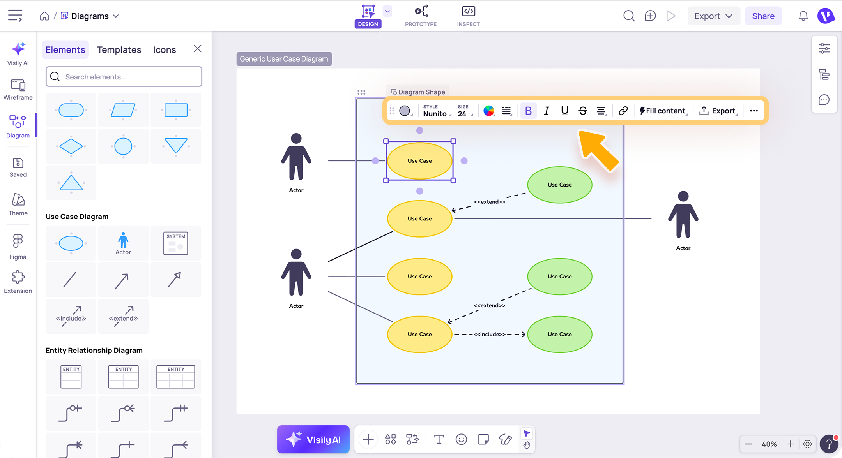
Task: Switch to DESIGN mode
Action: click(368, 16)
